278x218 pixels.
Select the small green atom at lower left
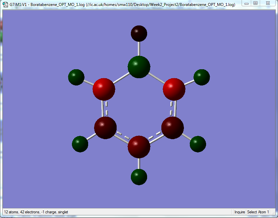point(80,144)
